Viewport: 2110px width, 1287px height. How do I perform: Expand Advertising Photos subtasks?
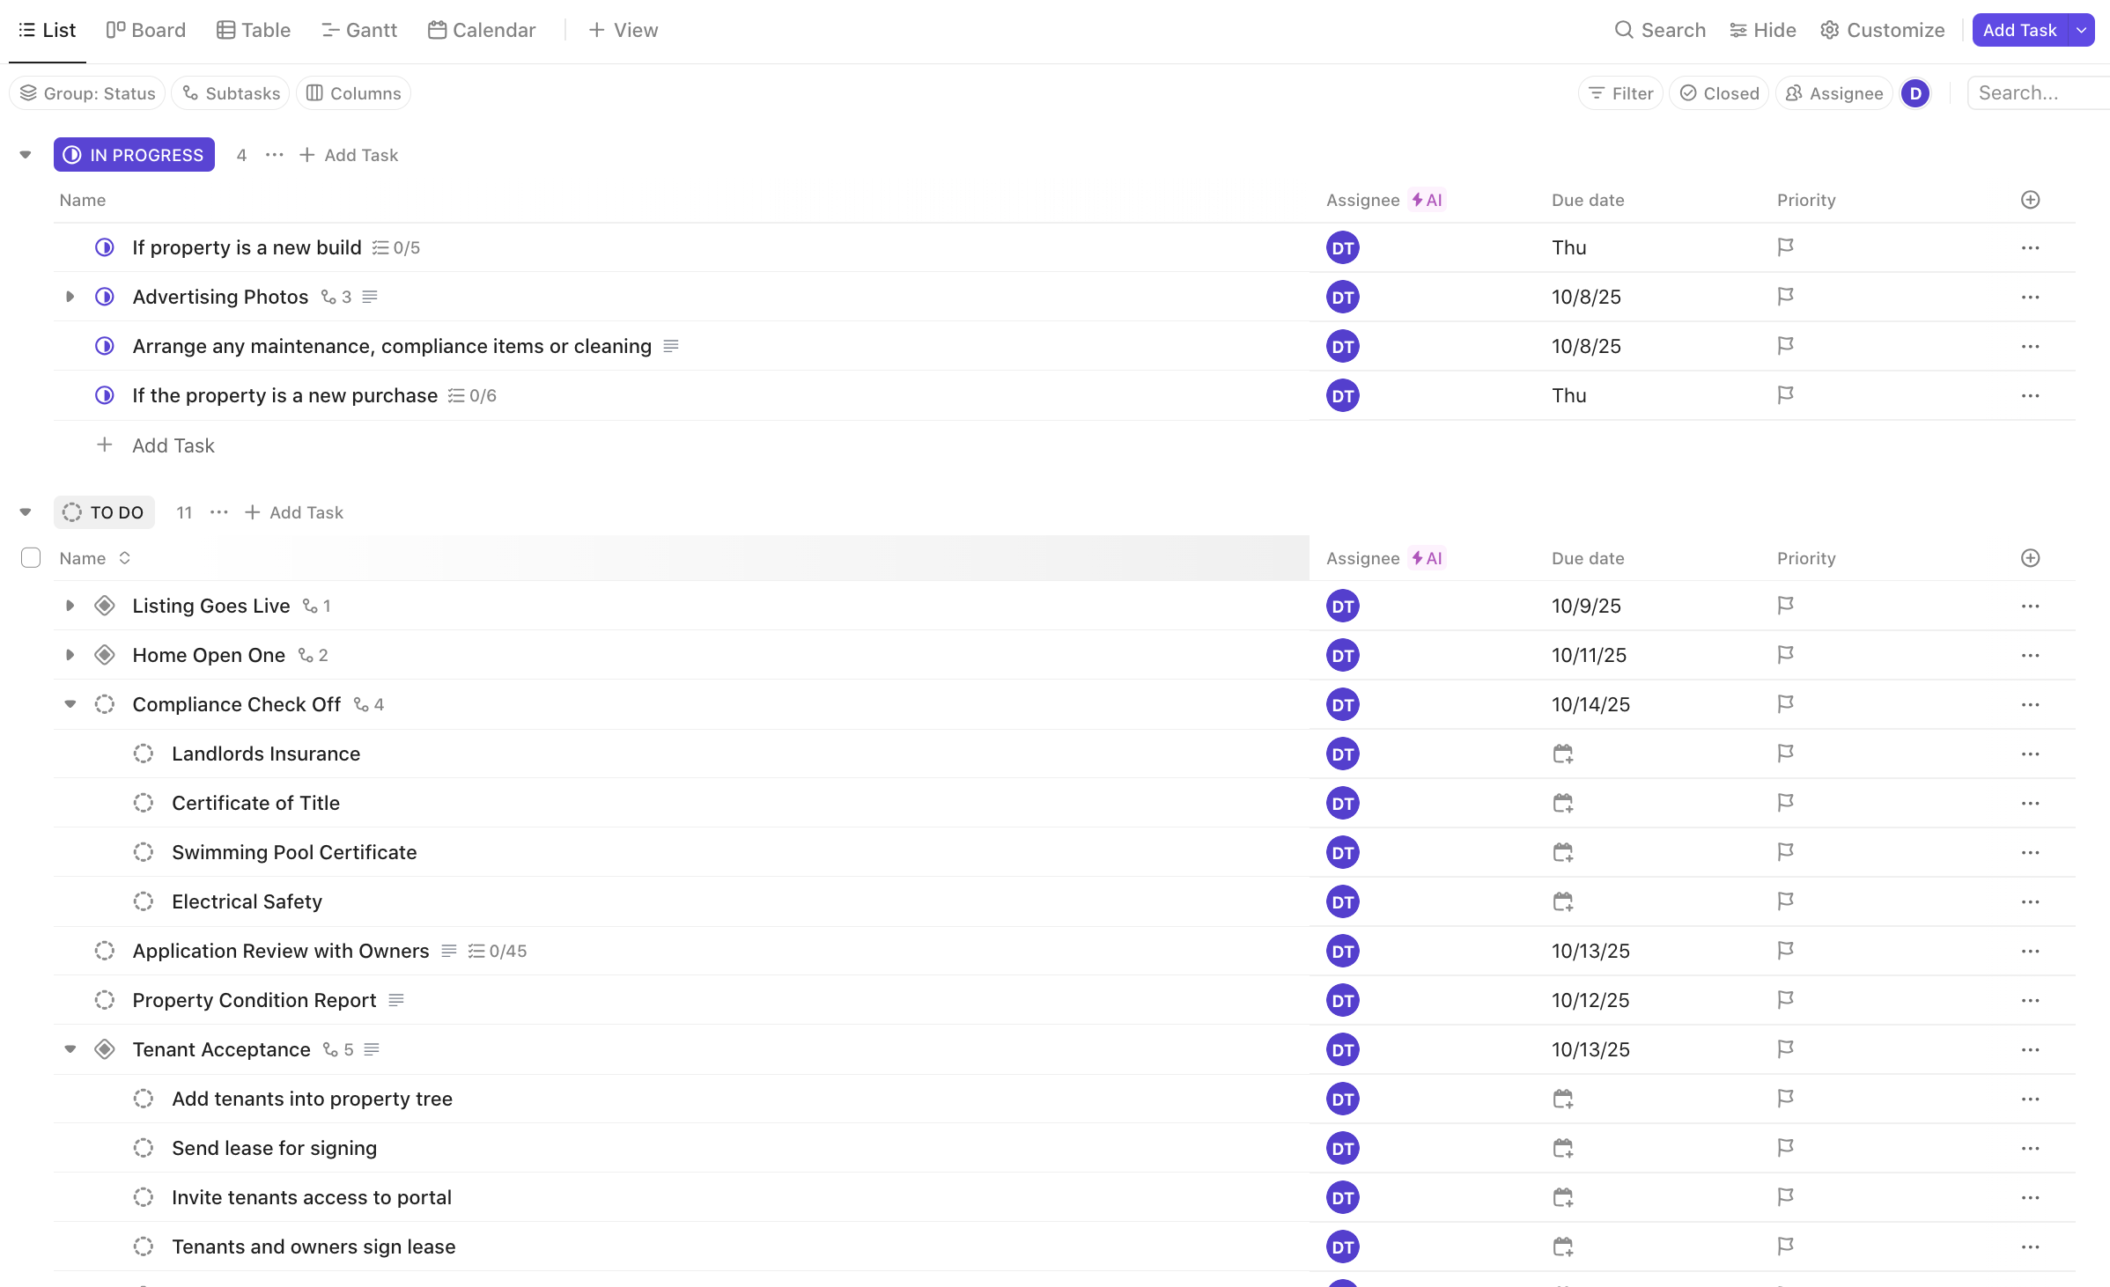click(70, 297)
